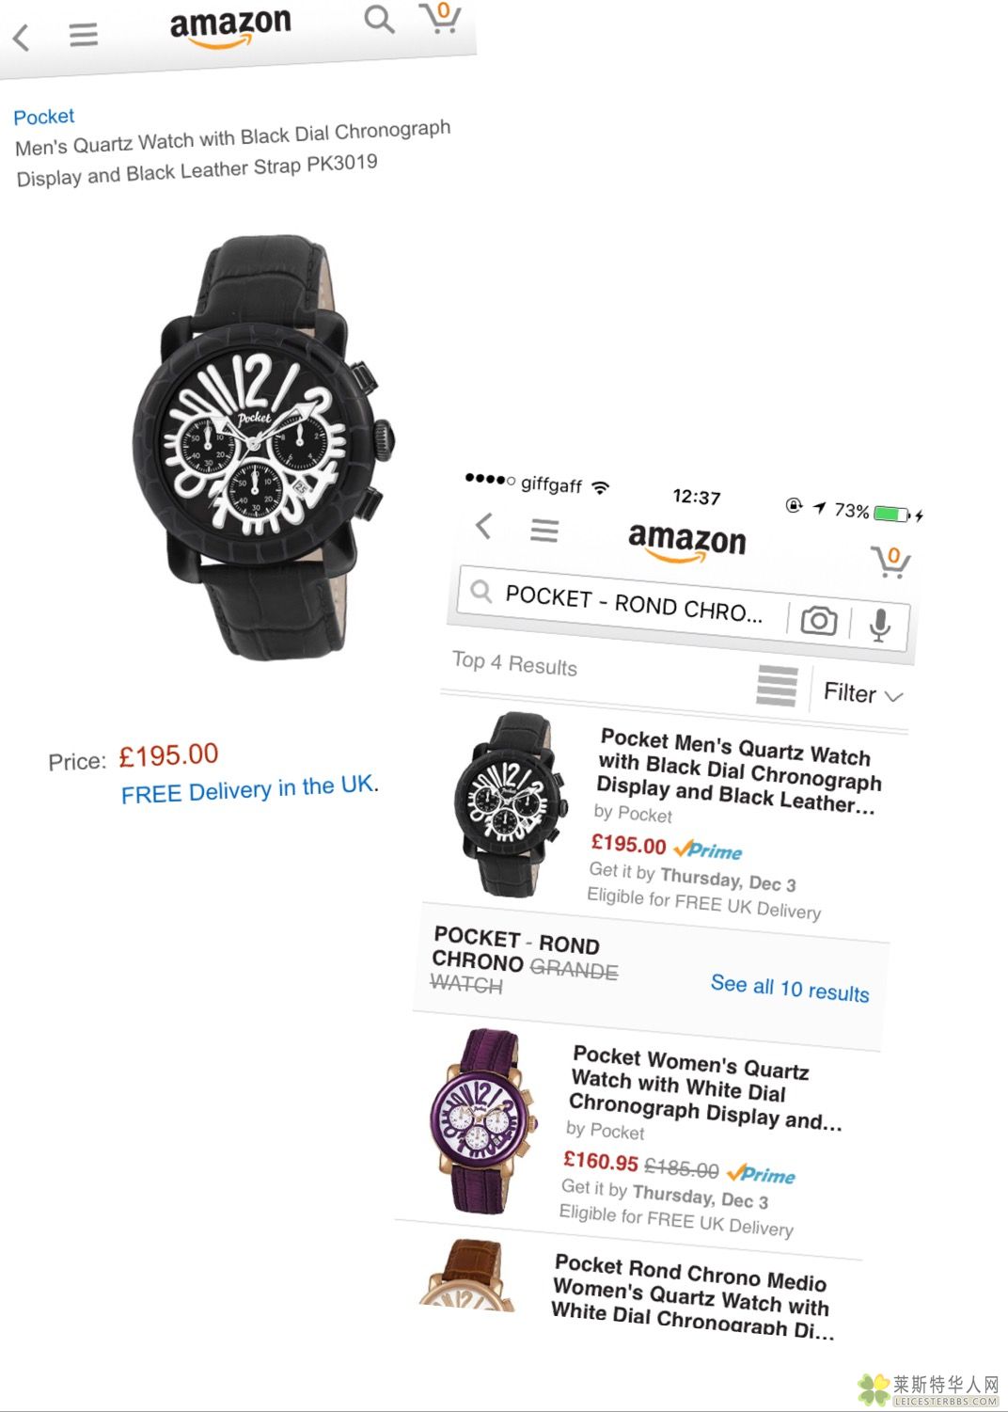Viewport: 1008px width, 1412px height.
Task: Tap the back arrow in the top Amazon header
Action: [x=22, y=38]
